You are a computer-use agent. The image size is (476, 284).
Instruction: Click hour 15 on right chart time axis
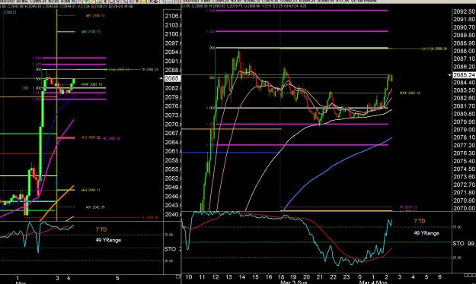(255, 277)
